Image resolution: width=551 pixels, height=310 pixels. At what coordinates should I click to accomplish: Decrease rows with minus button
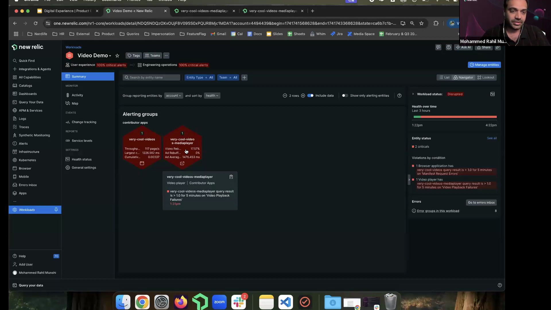(x=285, y=96)
